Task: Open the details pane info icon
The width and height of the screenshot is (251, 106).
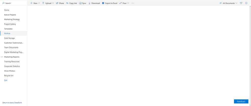Action: 246,3
